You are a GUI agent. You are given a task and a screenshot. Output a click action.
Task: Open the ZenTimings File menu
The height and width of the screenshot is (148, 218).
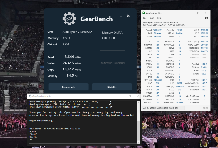pos(145,18)
